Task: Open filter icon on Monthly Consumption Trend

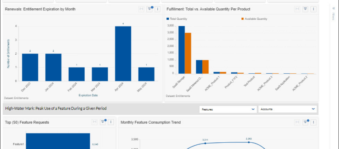Action: coord(305,123)
